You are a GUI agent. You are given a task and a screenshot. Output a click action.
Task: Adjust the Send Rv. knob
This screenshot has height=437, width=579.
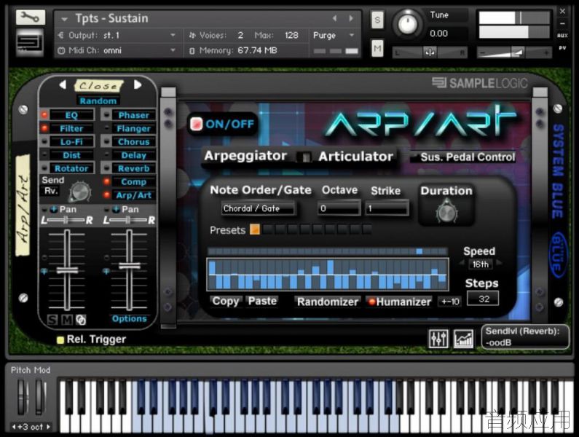point(80,192)
